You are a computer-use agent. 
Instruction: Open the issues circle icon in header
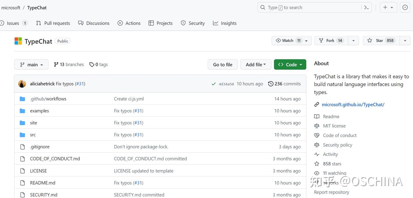(405, 7)
